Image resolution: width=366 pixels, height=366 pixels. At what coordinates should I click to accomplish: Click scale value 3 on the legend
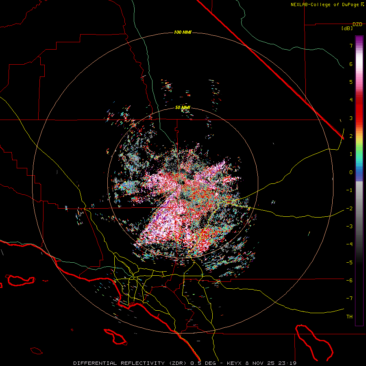click(x=351, y=118)
